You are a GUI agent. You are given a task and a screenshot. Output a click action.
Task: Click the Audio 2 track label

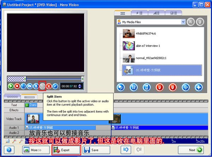[14, 133]
